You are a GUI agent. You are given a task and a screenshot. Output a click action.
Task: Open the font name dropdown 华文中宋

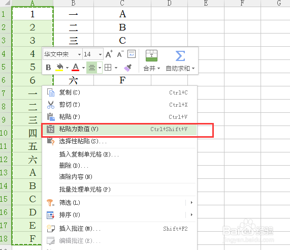pyautogui.click(x=79, y=54)
